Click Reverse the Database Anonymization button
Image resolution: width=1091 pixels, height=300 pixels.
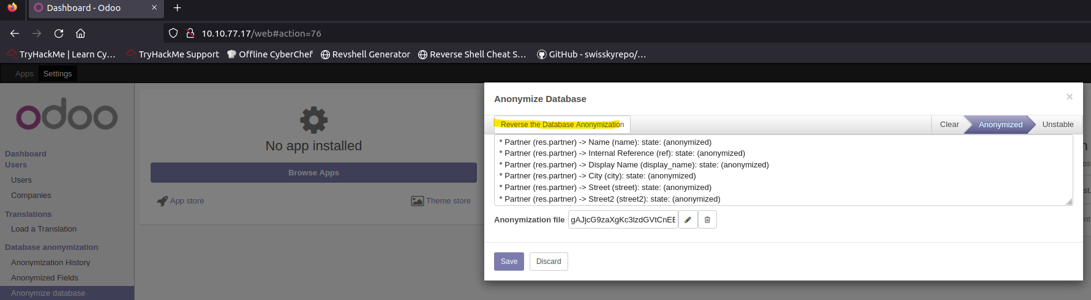561,125
